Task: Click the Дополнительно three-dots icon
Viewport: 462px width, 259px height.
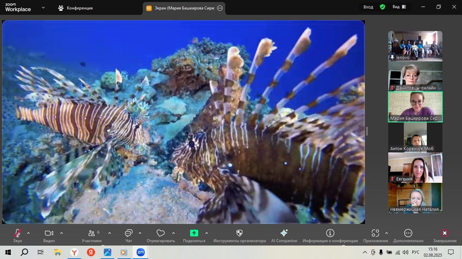Action: pos(408,233)
